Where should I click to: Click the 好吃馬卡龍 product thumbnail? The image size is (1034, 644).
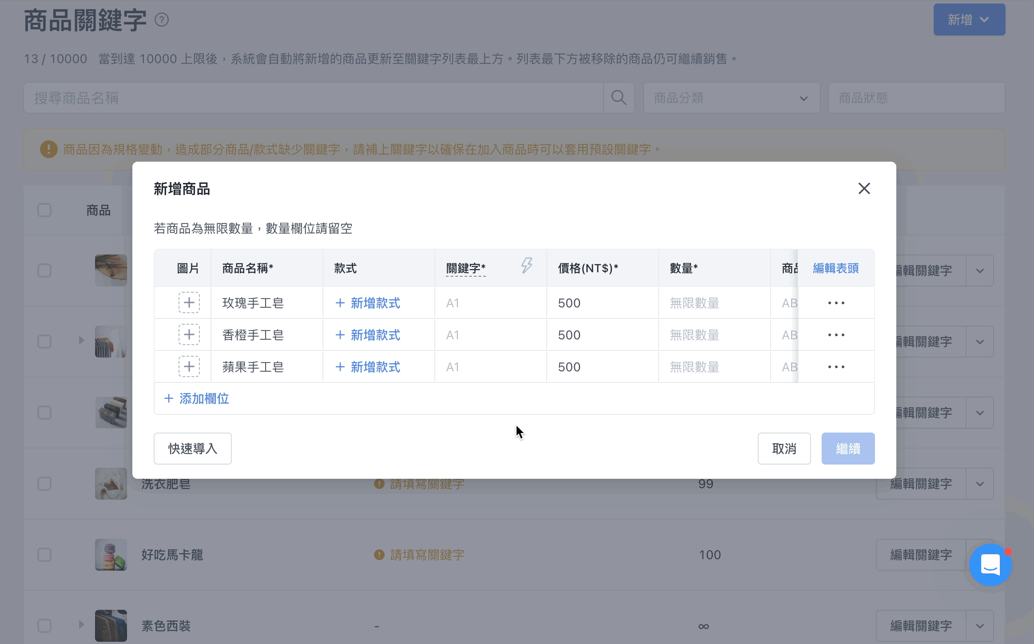[x=111, y=555]
